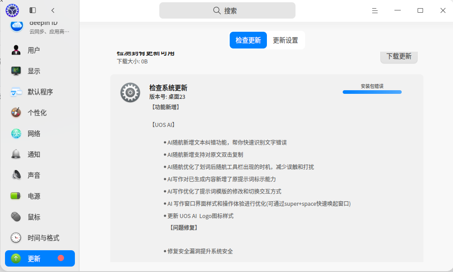
Task: Select the 更新 sidebar entry label
Action: pos(34,259)
